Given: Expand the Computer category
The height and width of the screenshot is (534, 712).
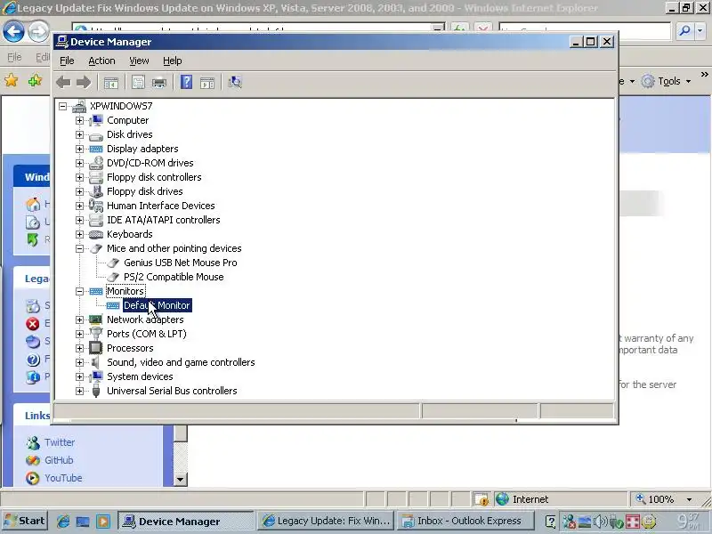Looking at the screenshot, I should 79,120.
